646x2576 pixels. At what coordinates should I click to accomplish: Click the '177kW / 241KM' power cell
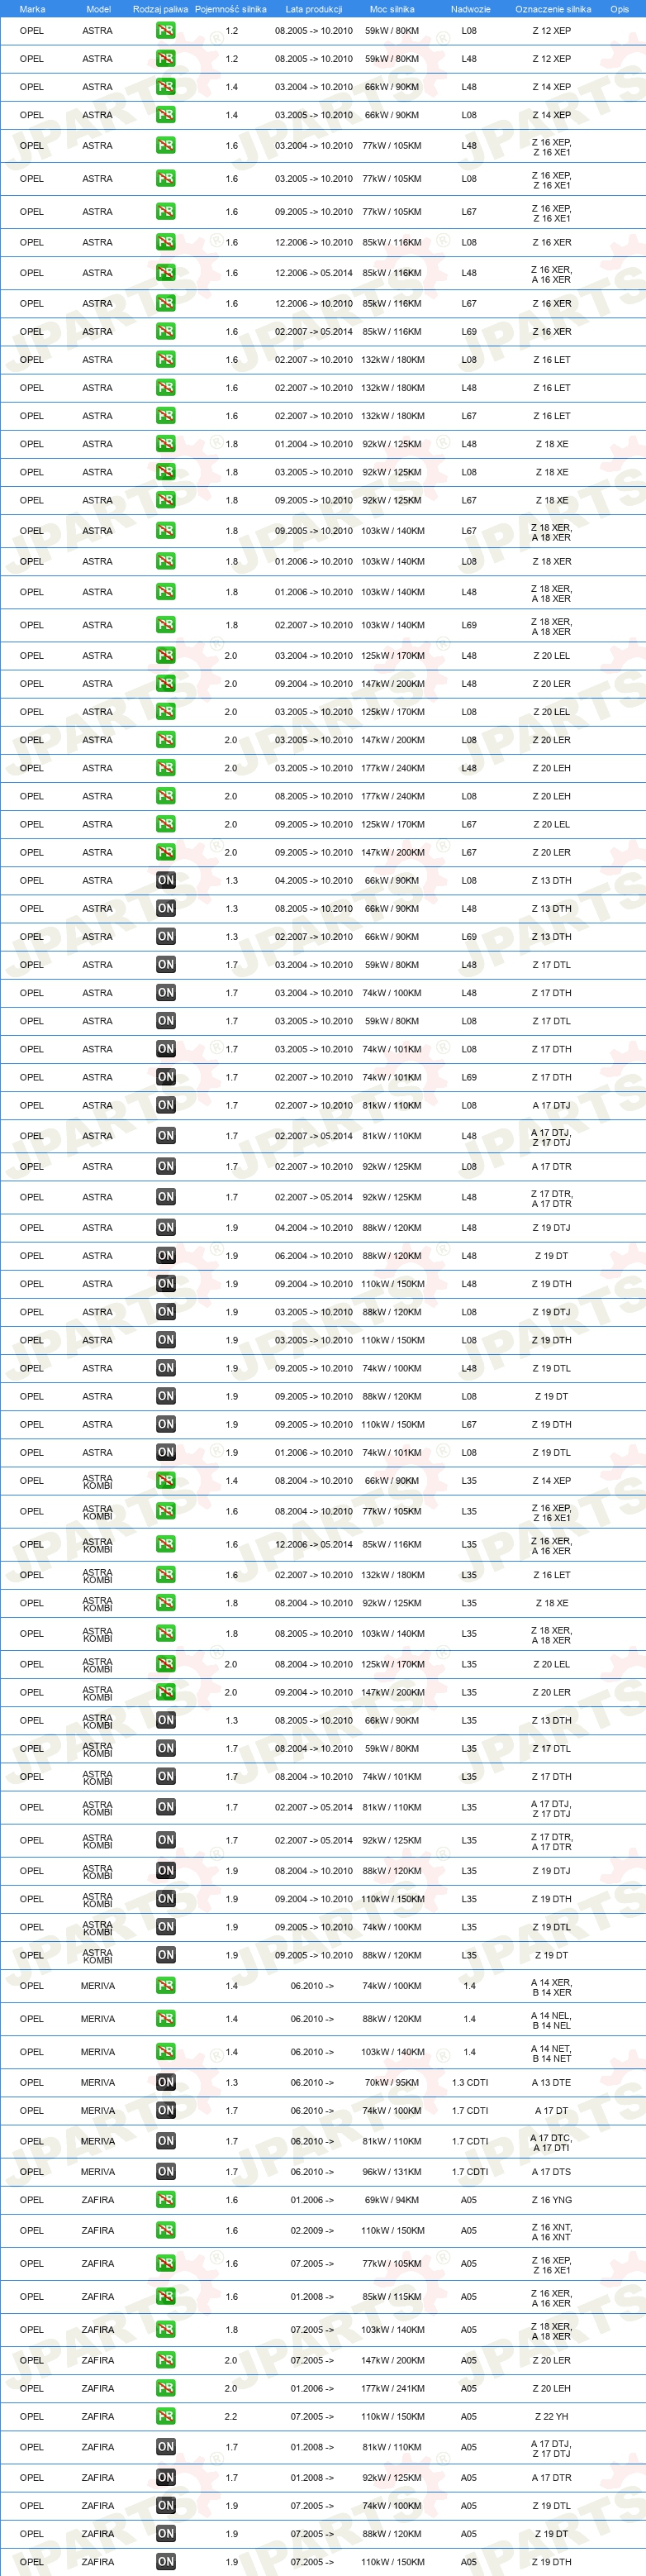(392, 2388)
